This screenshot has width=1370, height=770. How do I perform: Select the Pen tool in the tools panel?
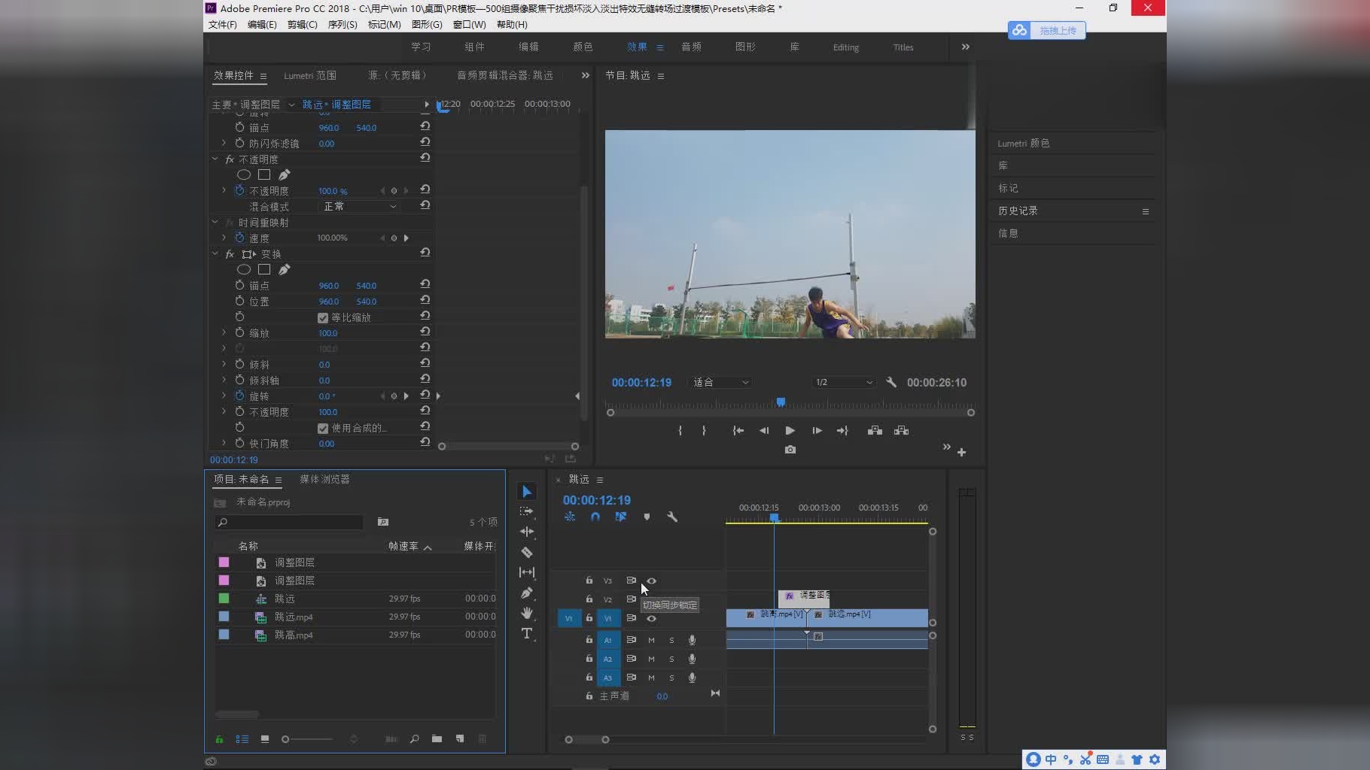click(x=527, y=593)
